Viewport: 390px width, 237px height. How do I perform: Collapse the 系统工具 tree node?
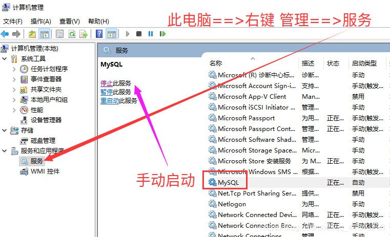(5, 59)
